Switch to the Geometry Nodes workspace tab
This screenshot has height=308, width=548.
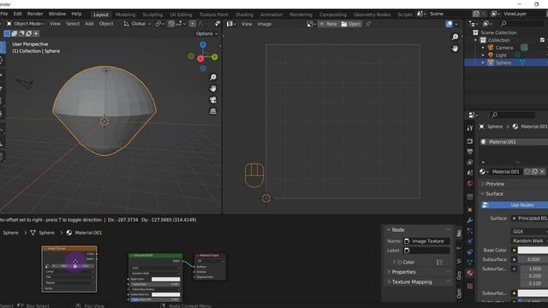[x=372, y=15]
